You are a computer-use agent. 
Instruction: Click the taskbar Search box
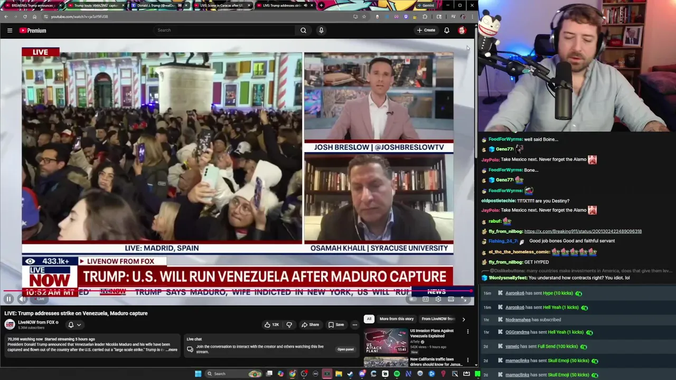(x=234, y=374)
